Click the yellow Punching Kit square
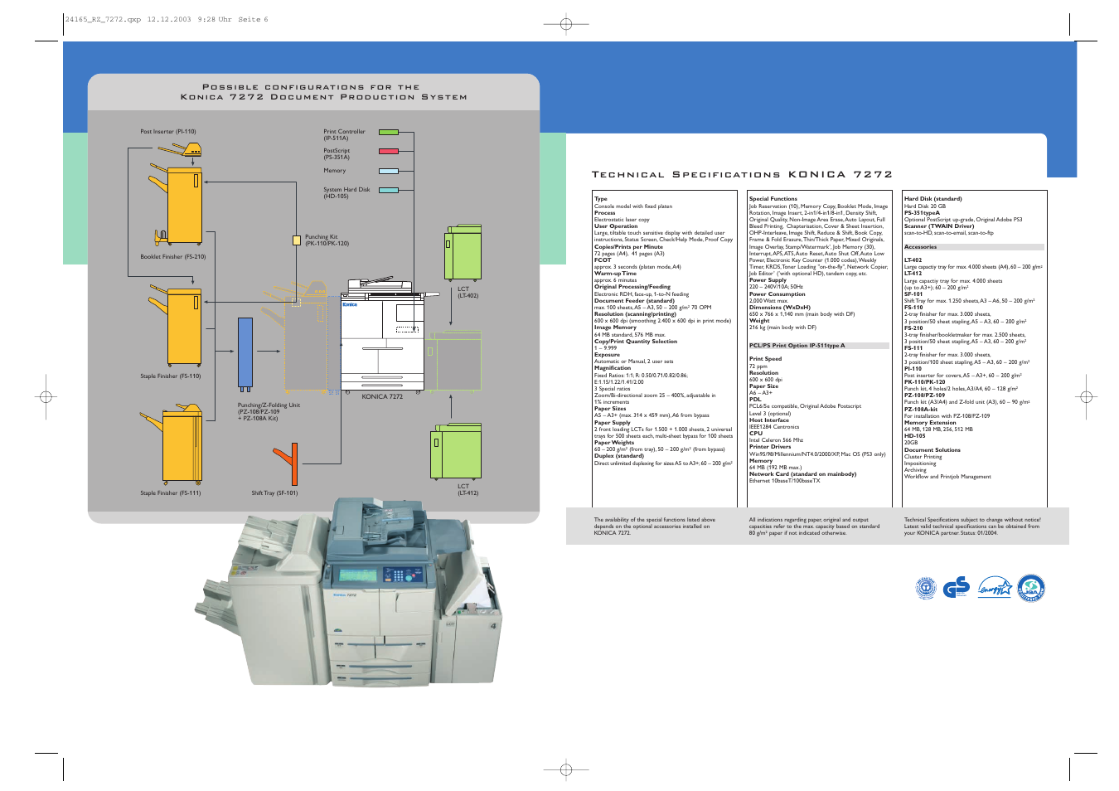 (x=297, y=240)
